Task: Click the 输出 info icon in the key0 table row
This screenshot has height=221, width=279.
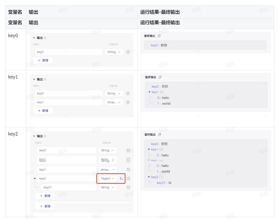Action: coord(45,38)
